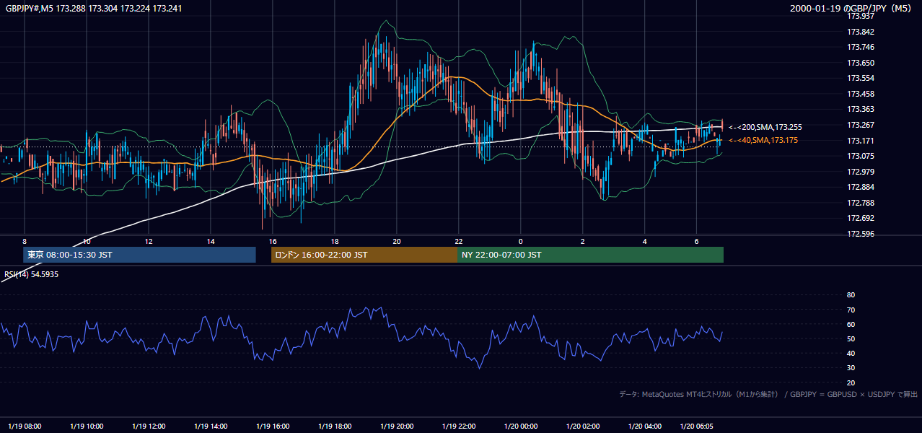Click bottom time label 1/20 02:00
922x433 pixels.
pos(583,426)
